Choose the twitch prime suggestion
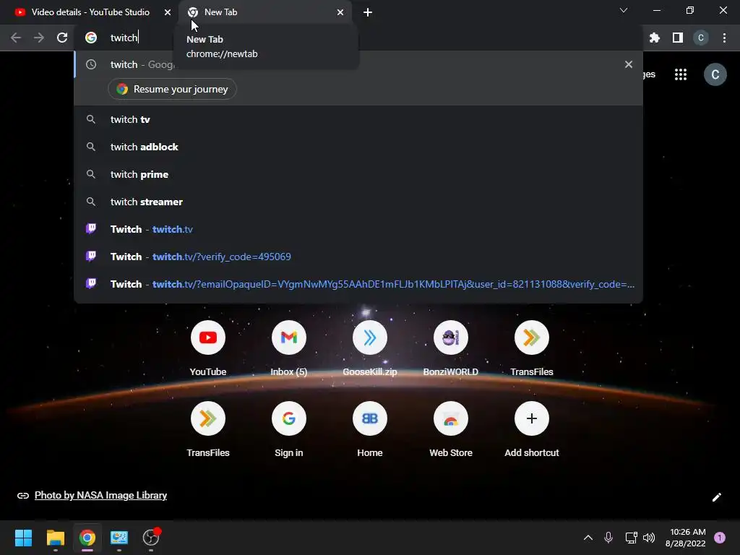This screenshot has height=555, width=740. pos(358,174)
